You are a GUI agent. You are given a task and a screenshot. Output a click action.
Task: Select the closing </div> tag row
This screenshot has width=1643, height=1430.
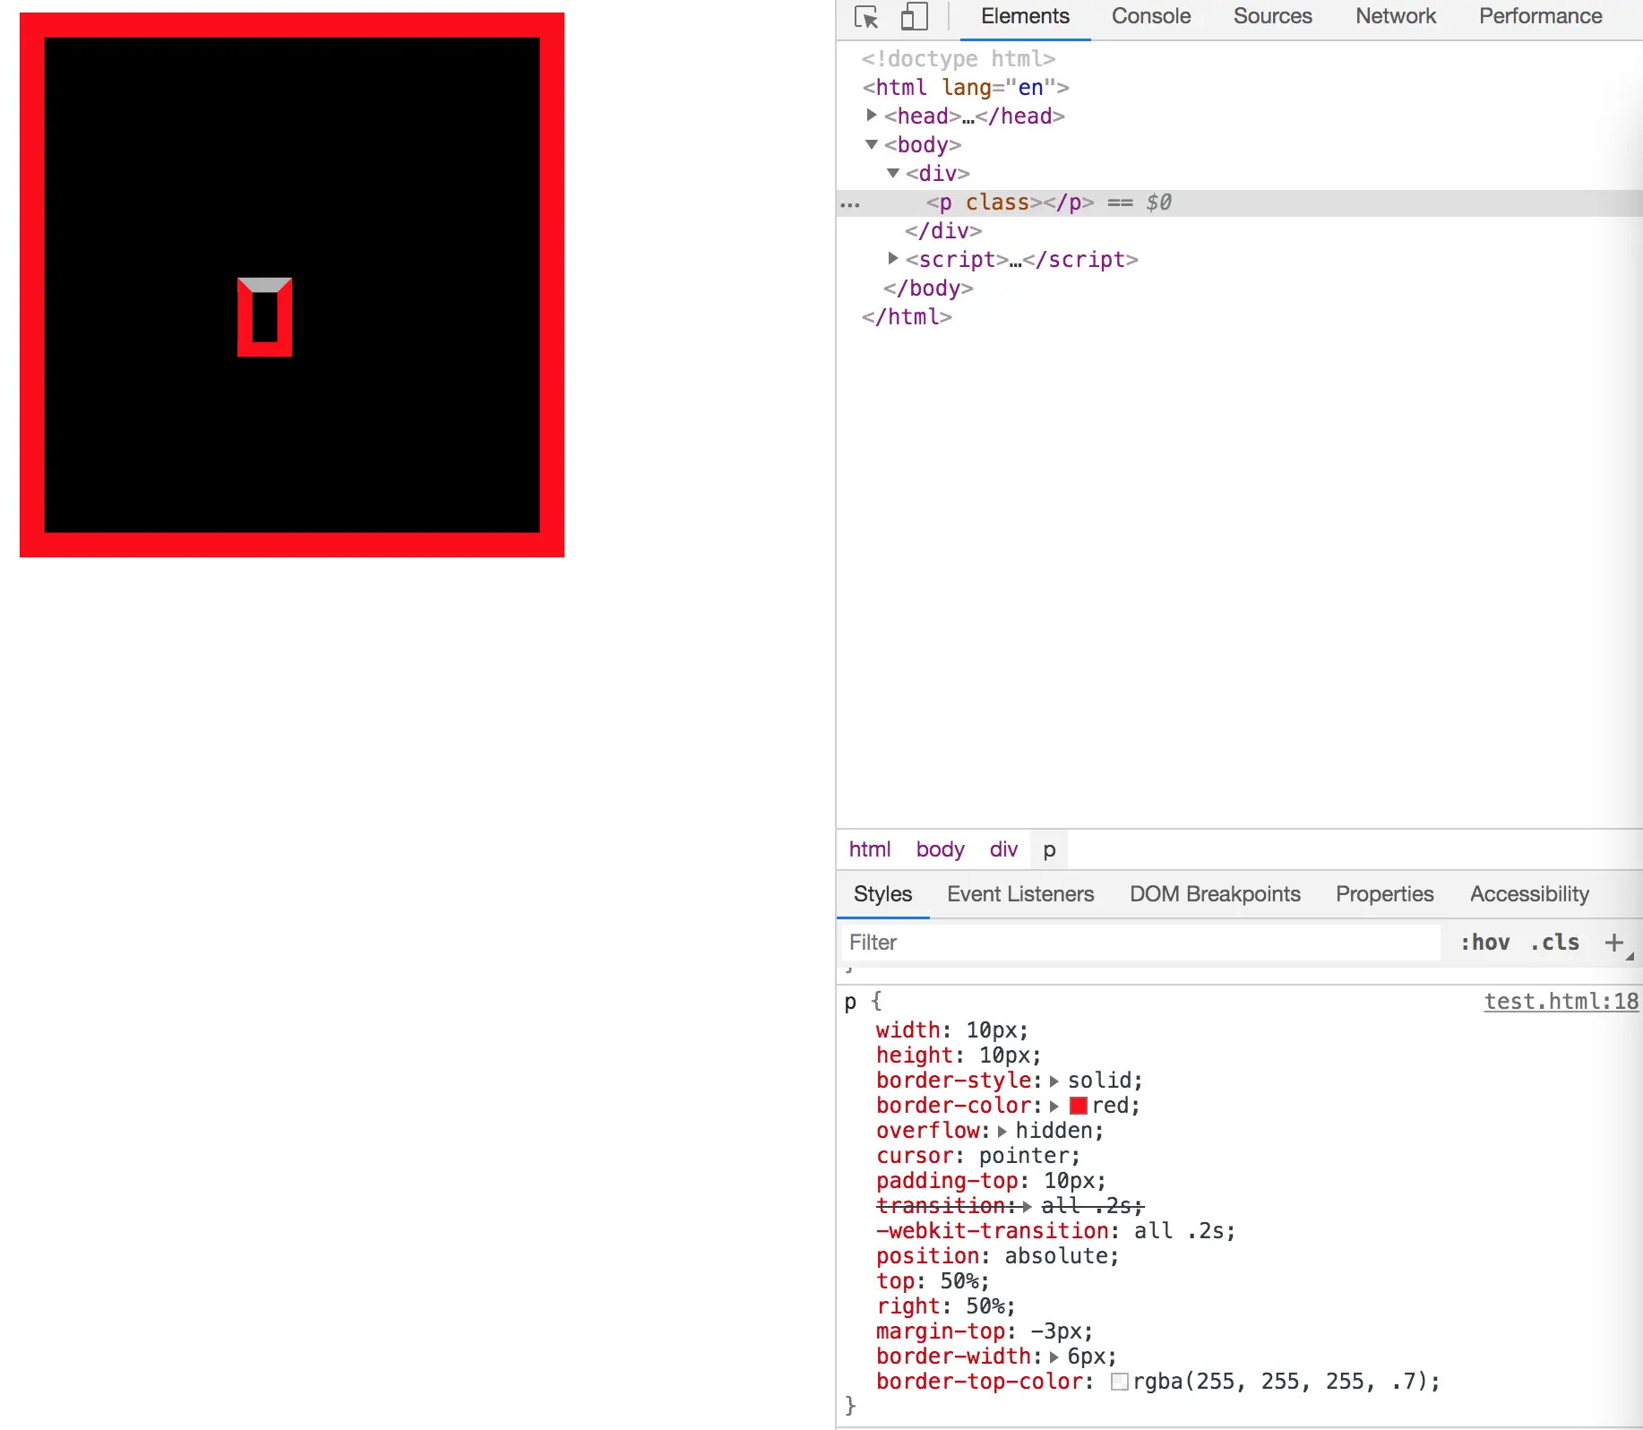point(942,231)
